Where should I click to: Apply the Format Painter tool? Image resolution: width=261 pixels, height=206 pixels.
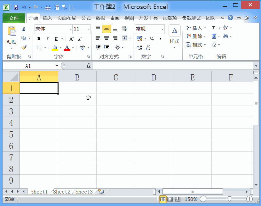pos(24,47)
